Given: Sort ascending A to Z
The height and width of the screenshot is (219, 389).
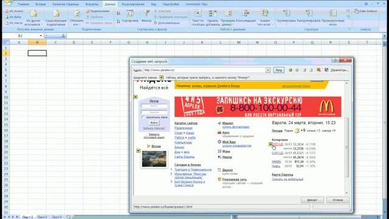Looking at the screenshot, I should click(x=119, y=13).
